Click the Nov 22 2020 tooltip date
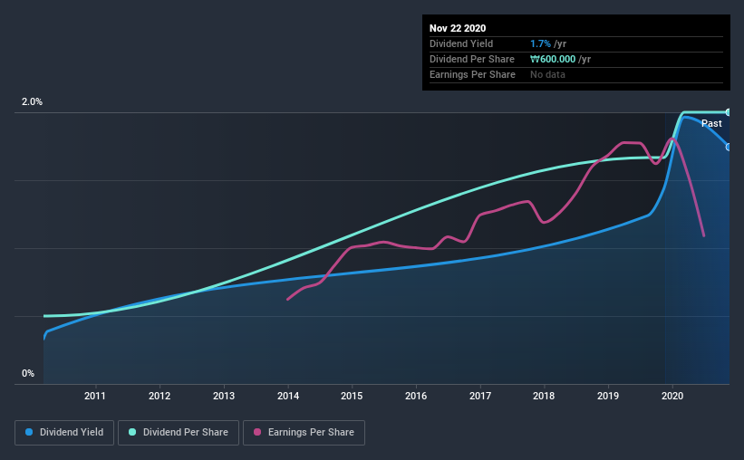This screenshot has width=744, height=460. coord(458,28)
